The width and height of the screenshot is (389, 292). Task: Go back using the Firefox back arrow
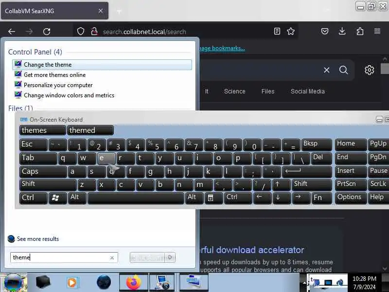pyautogui.click(x=12, y=32)
